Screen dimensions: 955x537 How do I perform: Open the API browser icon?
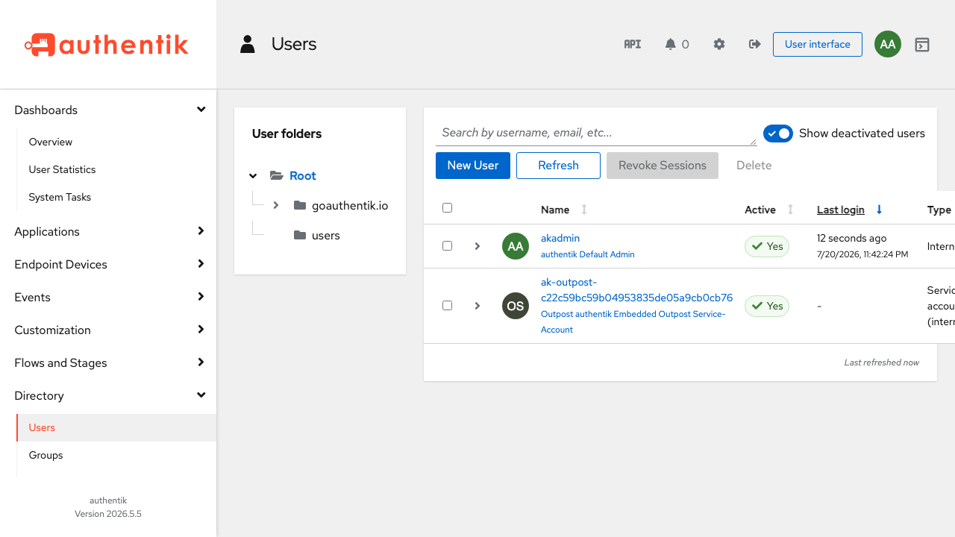pos(633,44)
